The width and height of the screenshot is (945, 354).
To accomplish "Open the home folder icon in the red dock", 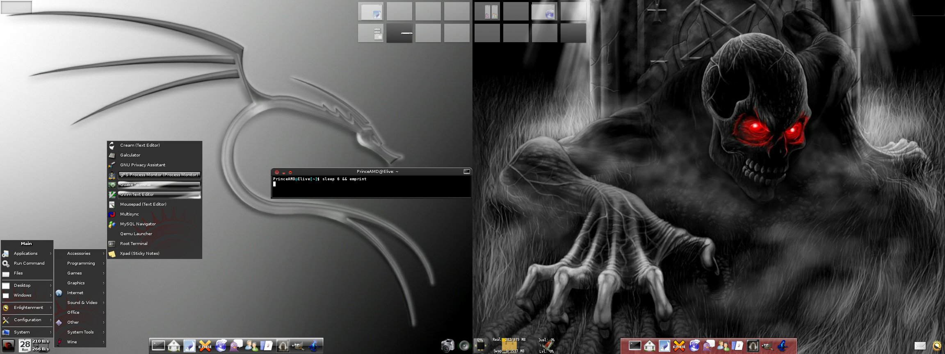I will click(x=650, y=346).
